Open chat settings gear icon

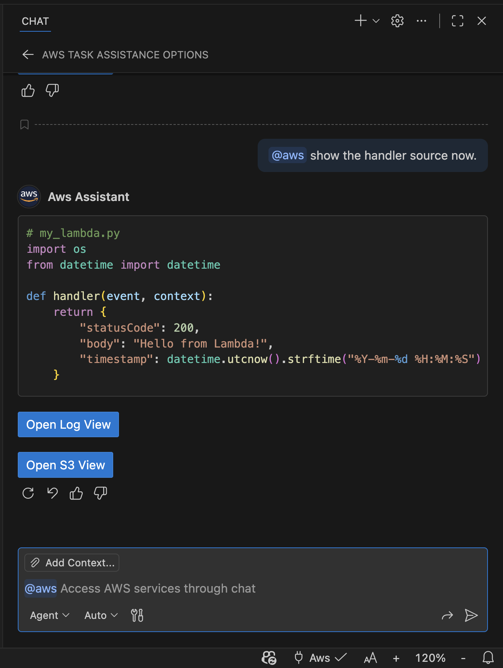click(397, 21)
